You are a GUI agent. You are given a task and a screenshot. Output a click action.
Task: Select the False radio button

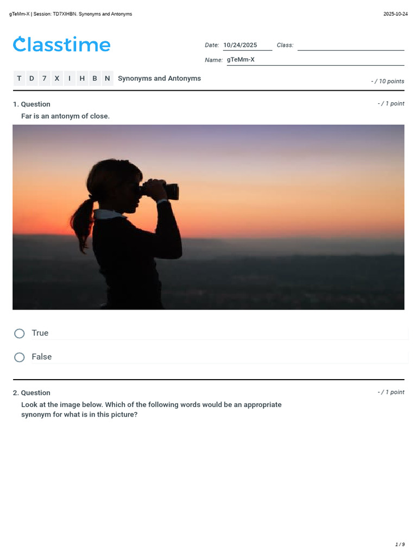click(20, 357)
